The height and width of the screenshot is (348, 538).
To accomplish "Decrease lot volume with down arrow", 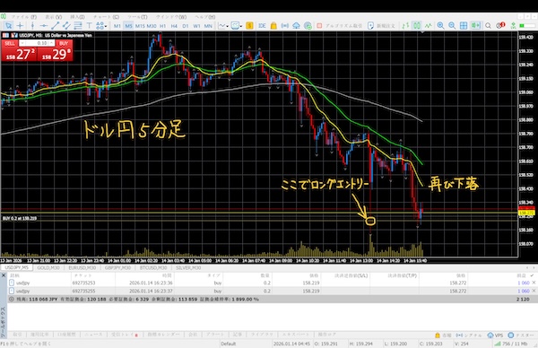I will pos(22,43).
